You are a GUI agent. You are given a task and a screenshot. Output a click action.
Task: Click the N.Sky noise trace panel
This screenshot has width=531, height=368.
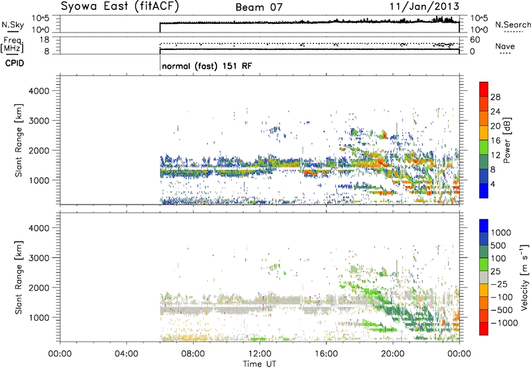click(x=260, y=24)
